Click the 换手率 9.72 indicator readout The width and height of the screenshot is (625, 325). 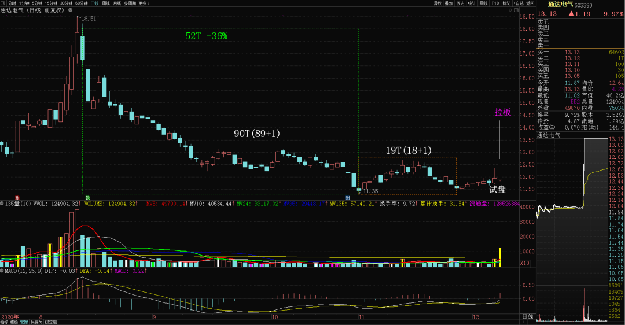[398, 204]
